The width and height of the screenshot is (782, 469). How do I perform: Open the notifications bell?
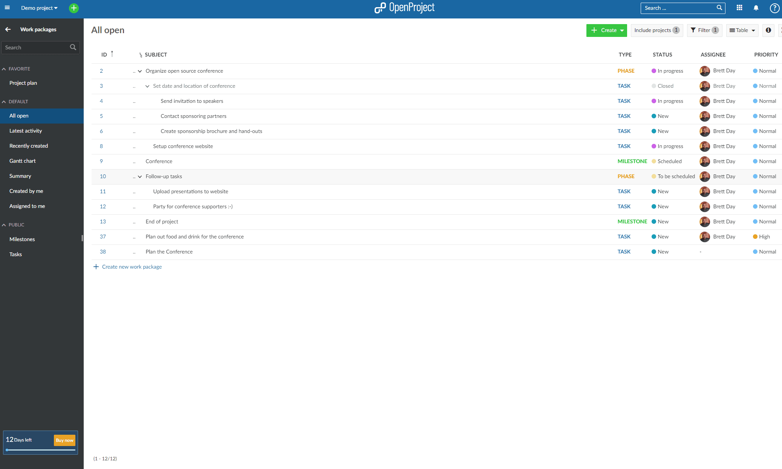click(756, 8)
